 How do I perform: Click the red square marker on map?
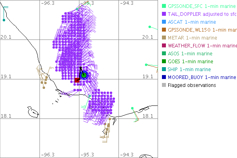coord(77,80)
